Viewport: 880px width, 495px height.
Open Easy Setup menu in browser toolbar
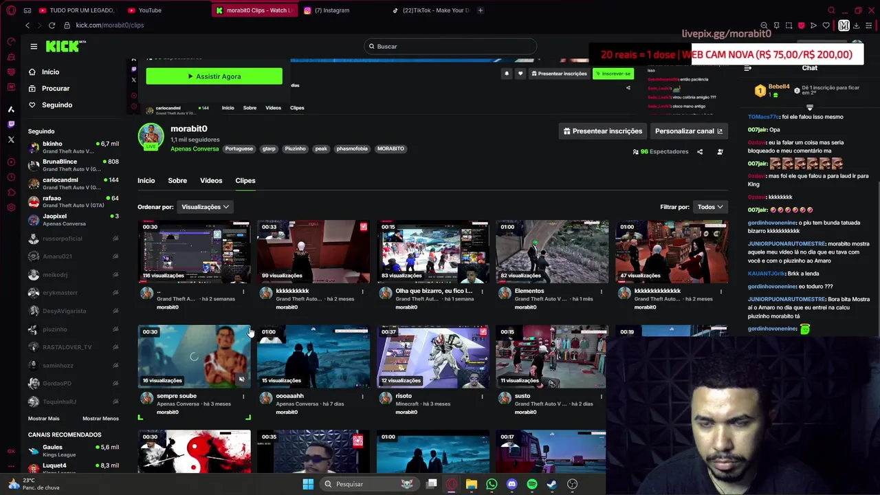(x=868, y=25)
